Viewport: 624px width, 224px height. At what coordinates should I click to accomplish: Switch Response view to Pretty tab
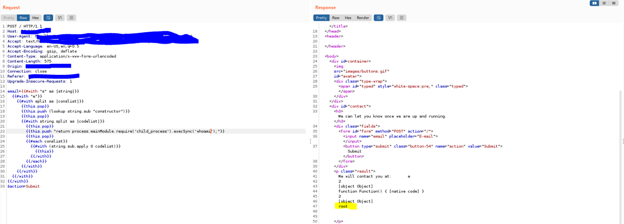tap(321, 18)
